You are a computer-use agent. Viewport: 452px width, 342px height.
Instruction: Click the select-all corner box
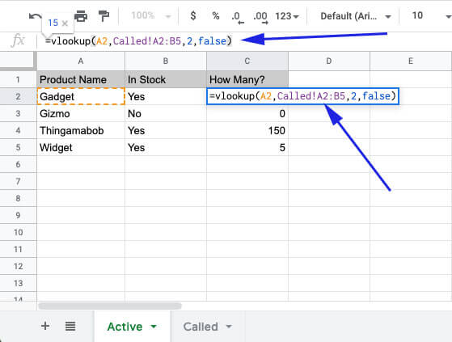(18, 61)
